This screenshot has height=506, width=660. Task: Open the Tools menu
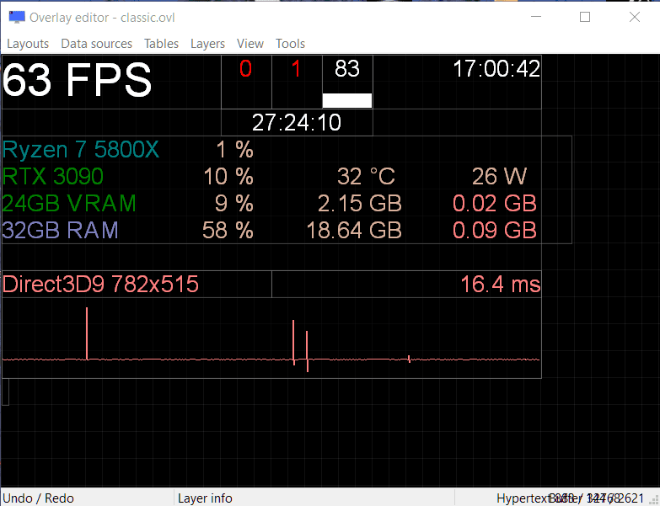(290, 44)
